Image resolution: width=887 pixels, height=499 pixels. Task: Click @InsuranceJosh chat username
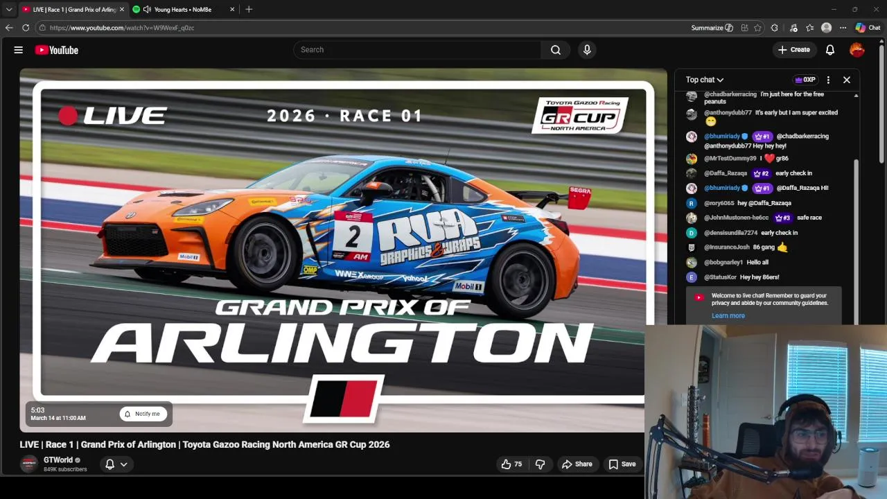tap(727, 247)
